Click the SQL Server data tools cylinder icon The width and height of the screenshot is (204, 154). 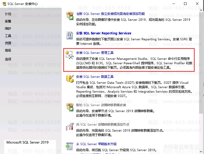tap(70, 79)
